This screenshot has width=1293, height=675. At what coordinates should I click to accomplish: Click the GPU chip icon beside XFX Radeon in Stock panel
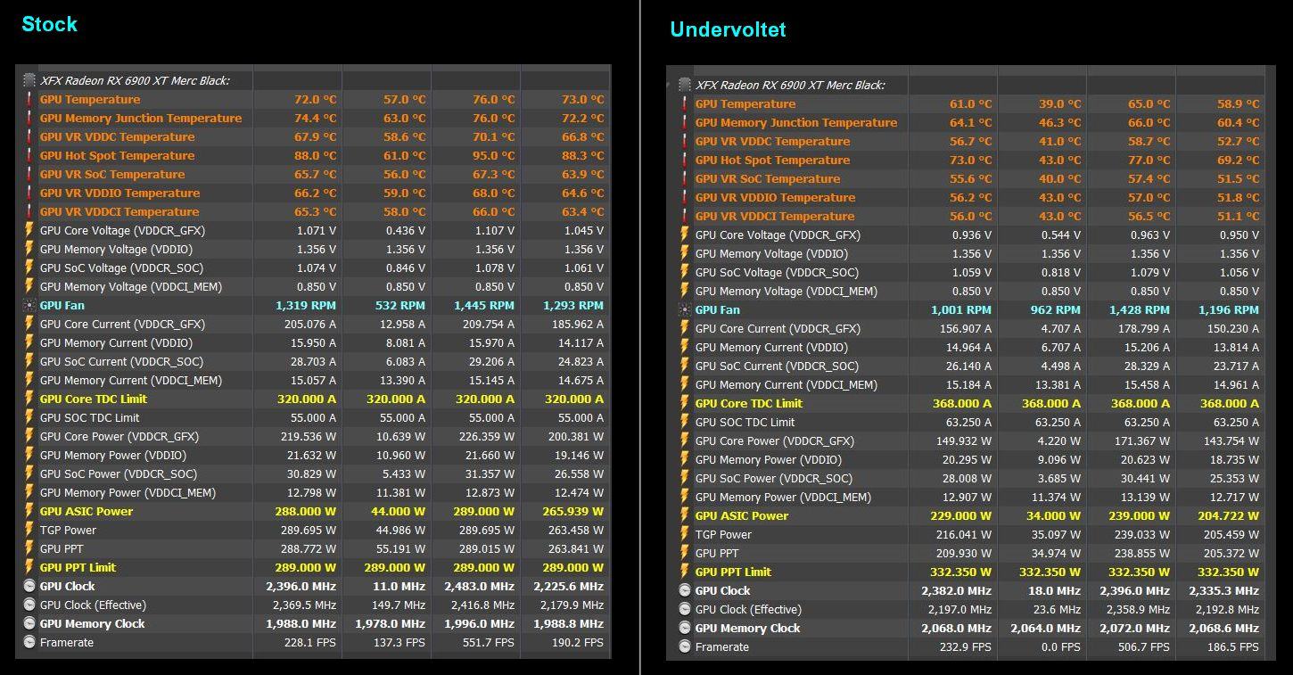[x=29, y=80]
